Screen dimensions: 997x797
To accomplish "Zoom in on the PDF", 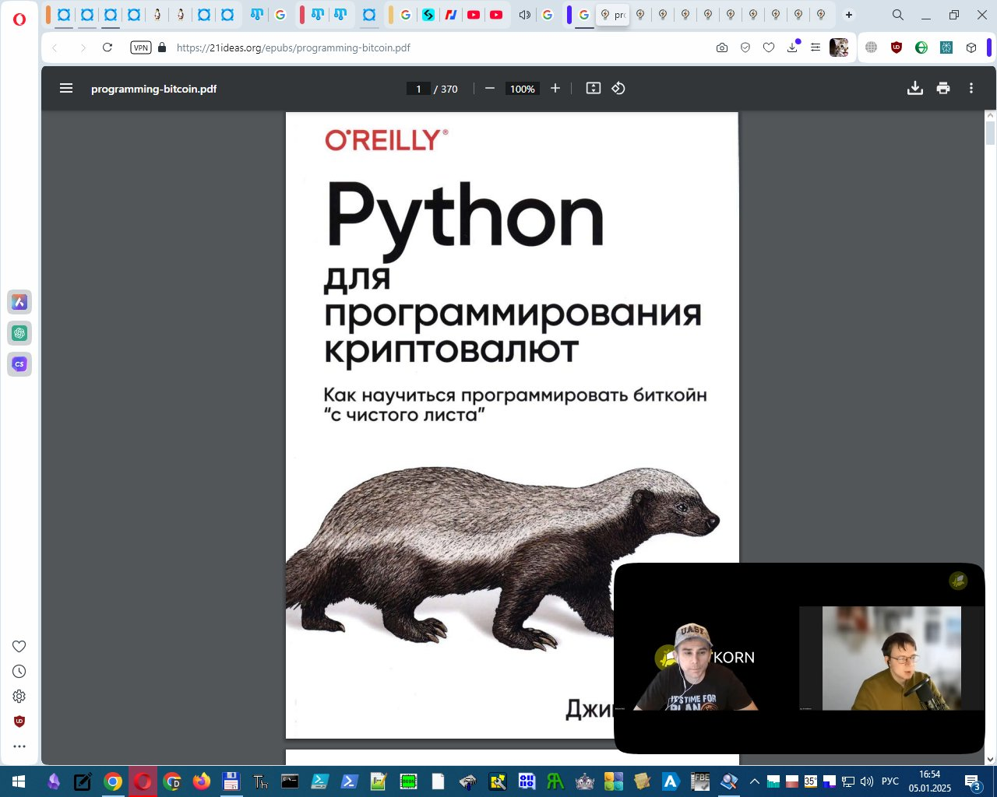I will pos(555,89).
